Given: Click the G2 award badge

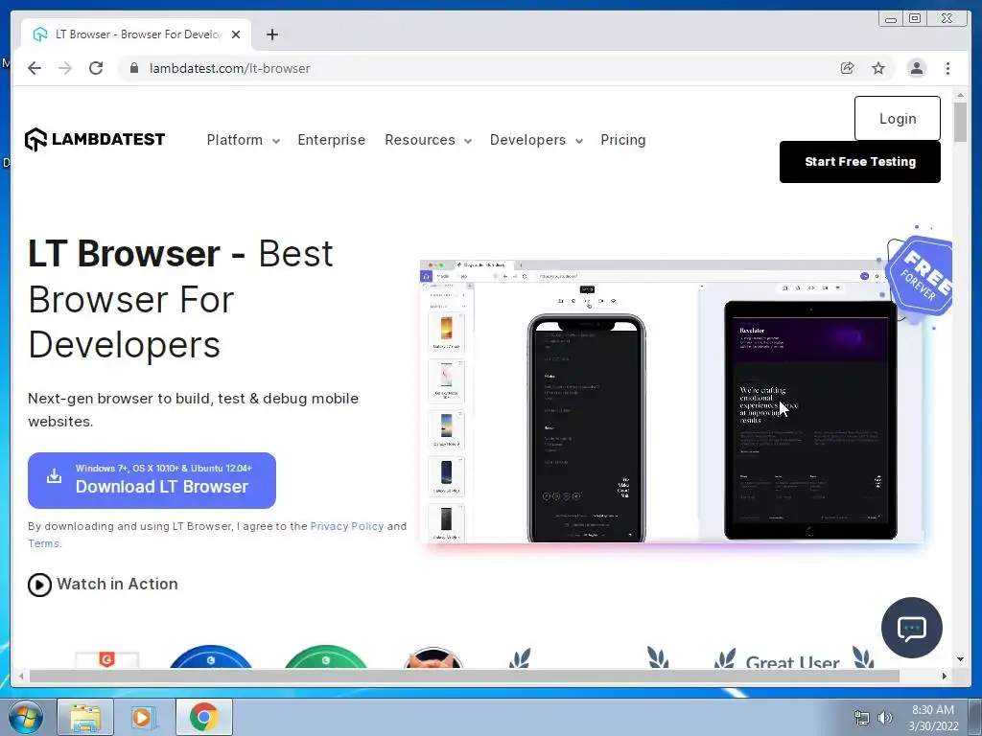Looking at the screenshot, I should (x=107, y=659).
